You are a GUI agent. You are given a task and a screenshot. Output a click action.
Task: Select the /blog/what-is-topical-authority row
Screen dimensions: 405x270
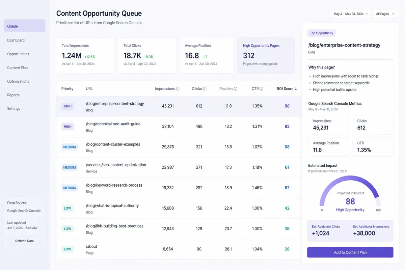(x=179, y=208)
